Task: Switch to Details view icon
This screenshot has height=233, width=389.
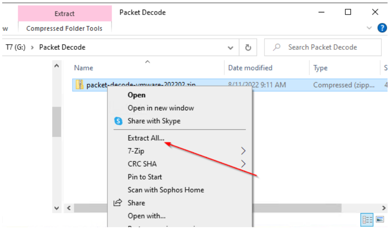Action: click(367, 219)
